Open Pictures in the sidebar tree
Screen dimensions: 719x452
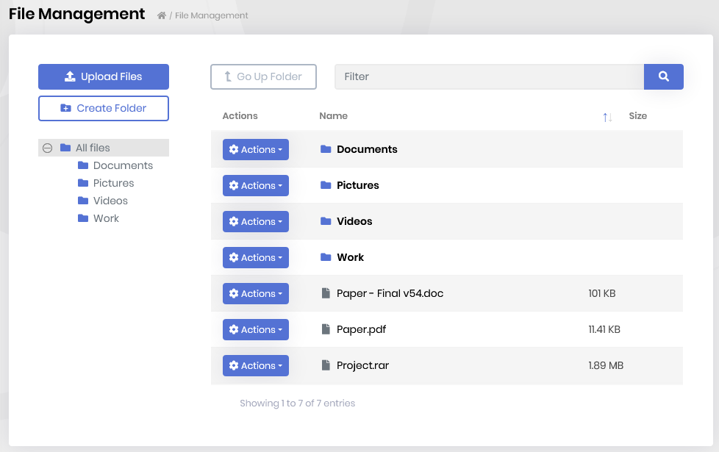[114, 183]
